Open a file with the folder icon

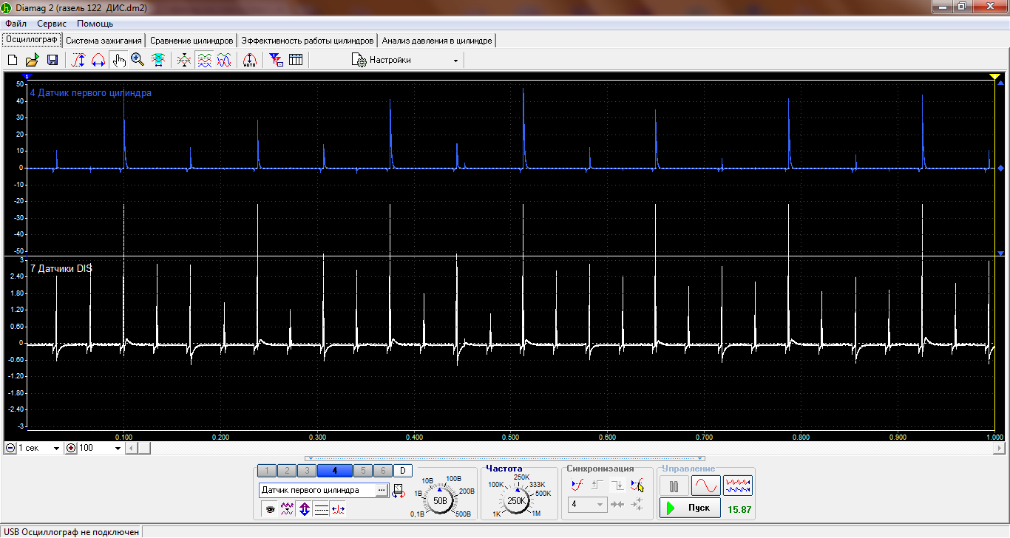point(32,60)
